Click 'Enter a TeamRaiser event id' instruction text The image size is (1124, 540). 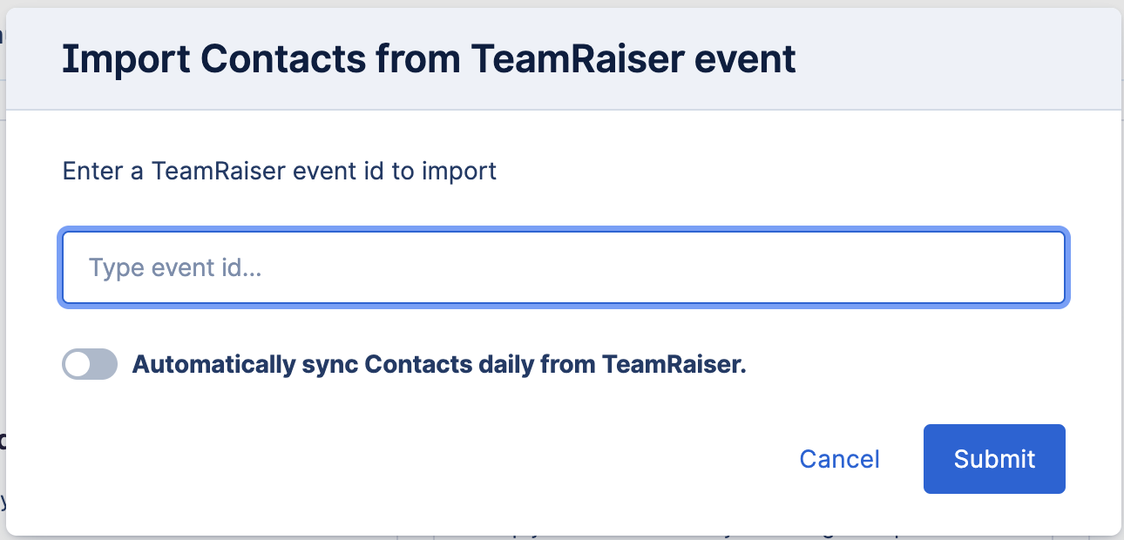click(x=279, y=171)
